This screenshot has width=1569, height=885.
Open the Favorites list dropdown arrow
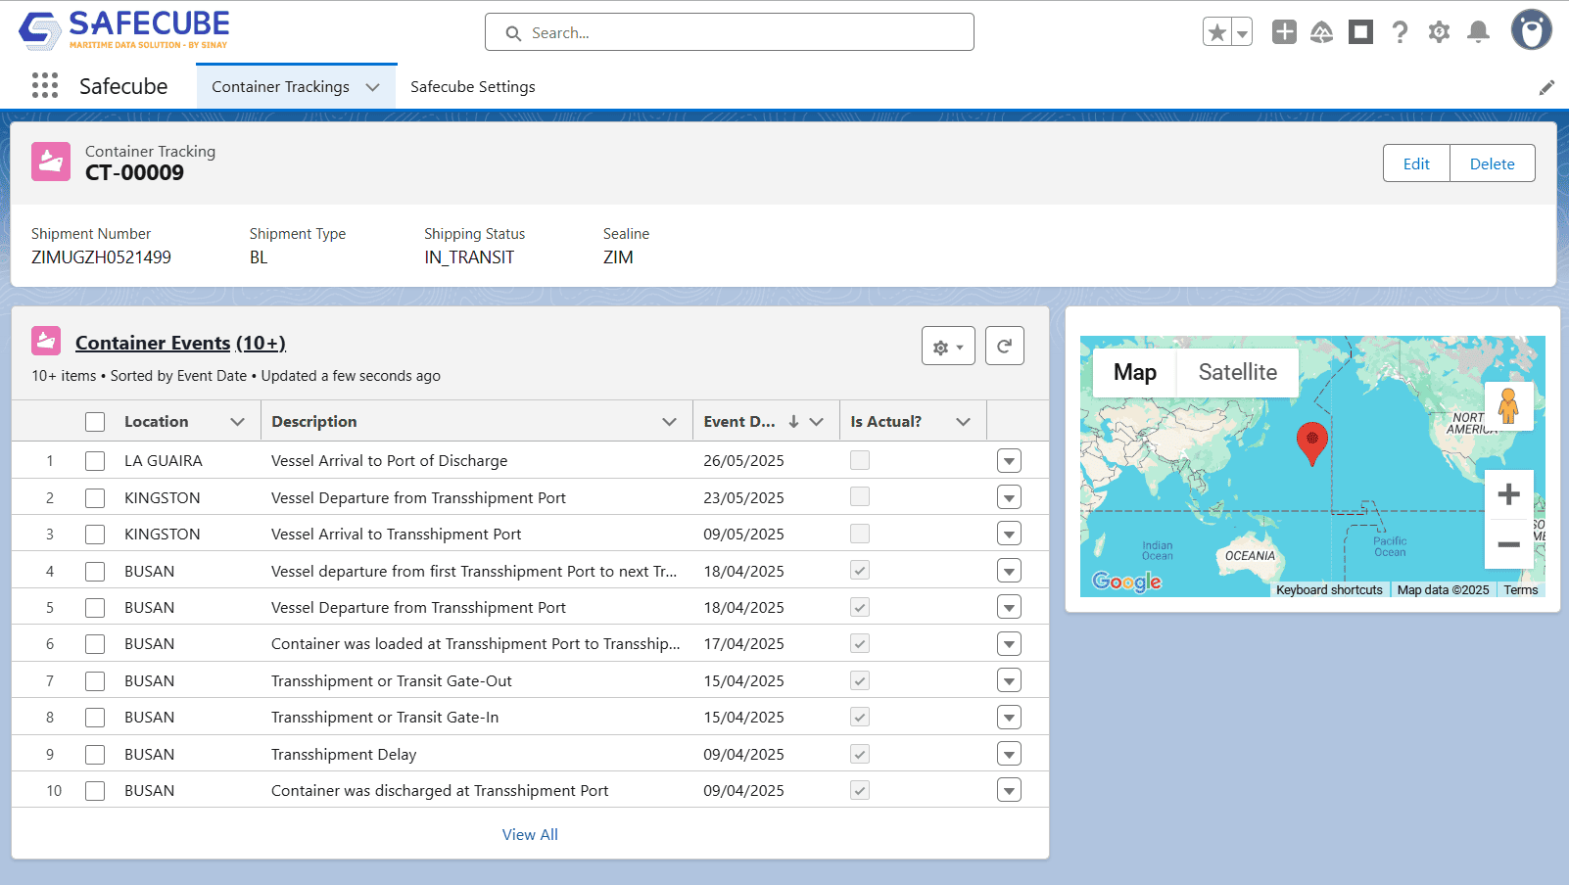click(x=1242, y=32)
